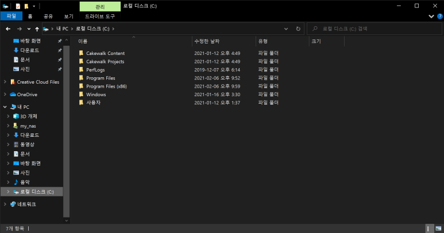Open pinned 문서 in Quick Access

tap(25, 60)
